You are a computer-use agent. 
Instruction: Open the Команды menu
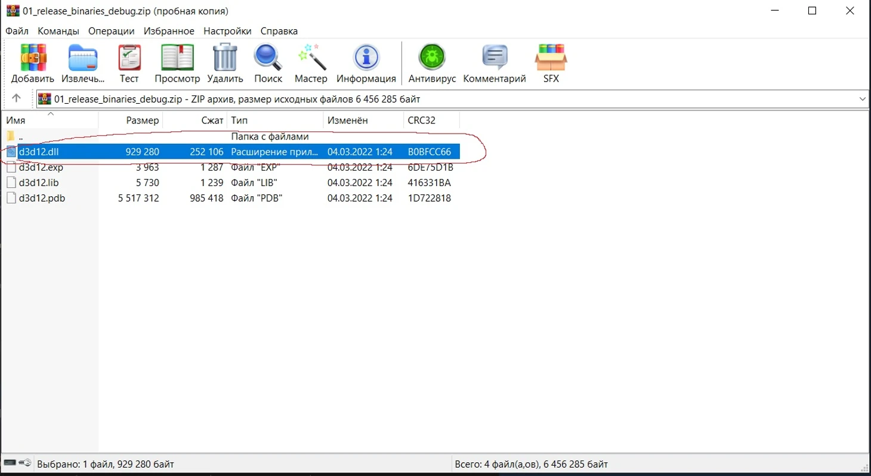pos(58,31)
